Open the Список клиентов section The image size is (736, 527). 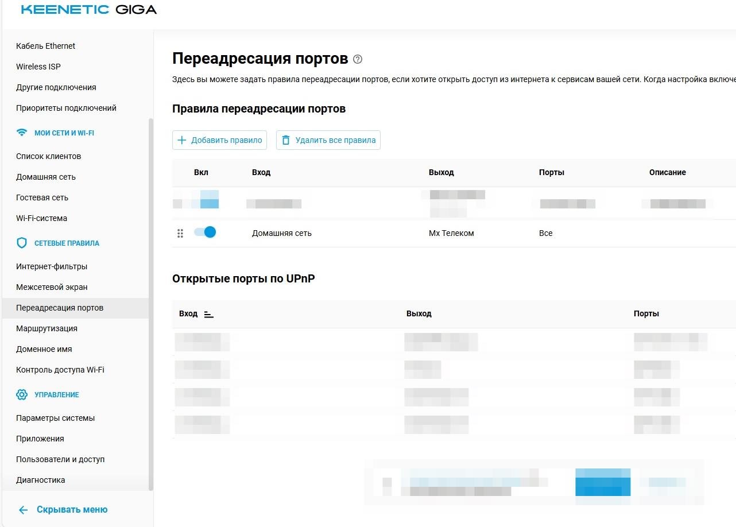[x=48, y=156]
